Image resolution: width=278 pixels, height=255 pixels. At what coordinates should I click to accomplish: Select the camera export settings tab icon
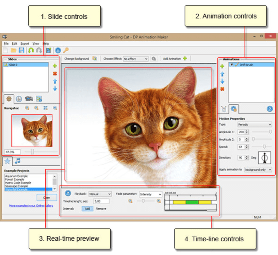pos(29,99)
